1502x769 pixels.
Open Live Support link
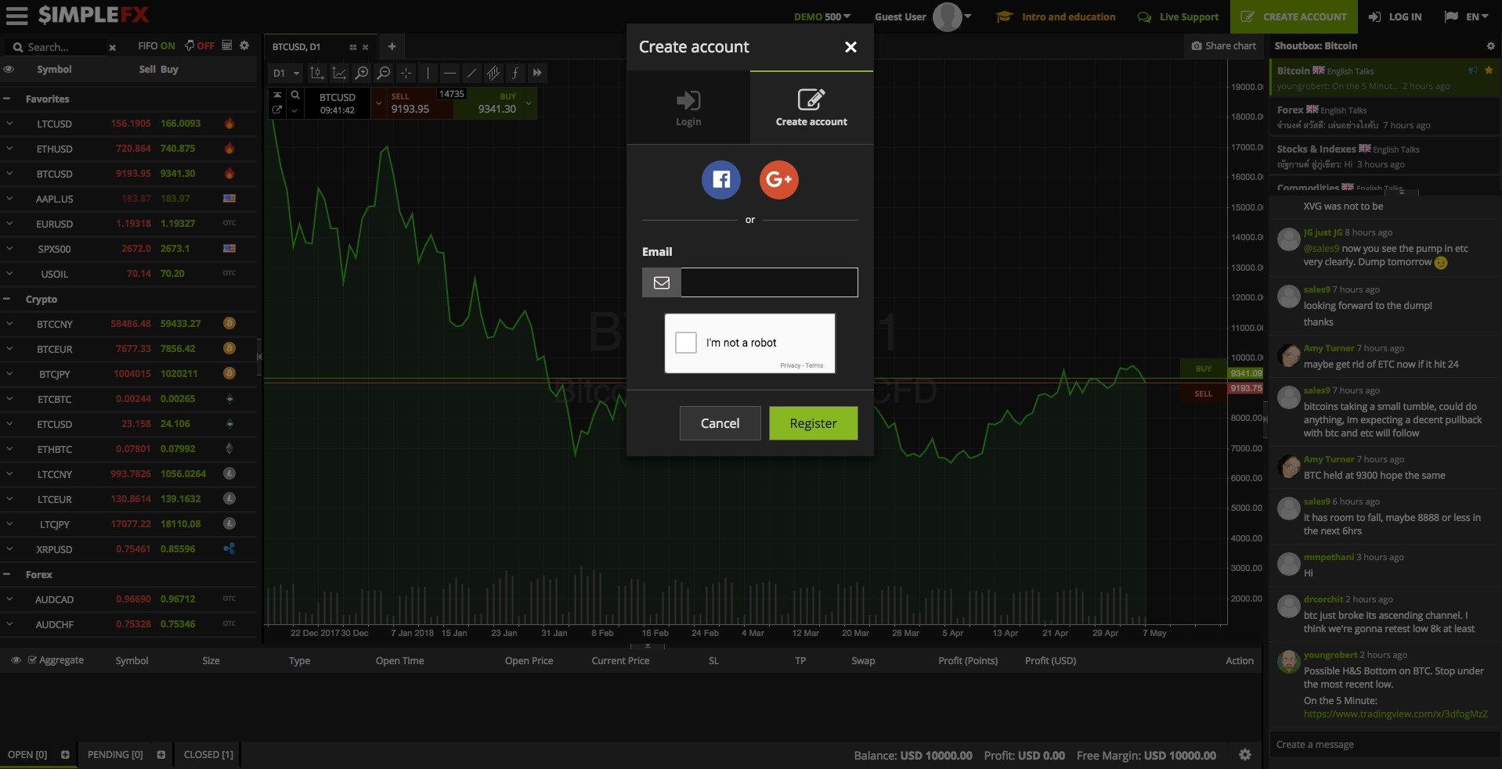(x=1178, y=16)
